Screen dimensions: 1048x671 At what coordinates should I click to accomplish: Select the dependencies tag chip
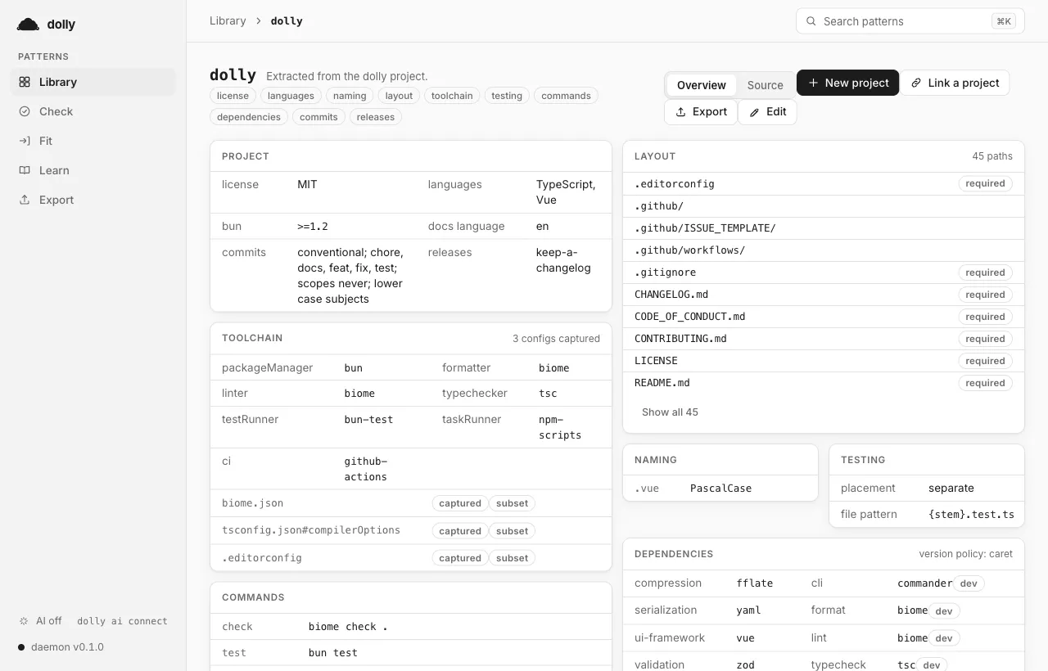pos(249,117)
